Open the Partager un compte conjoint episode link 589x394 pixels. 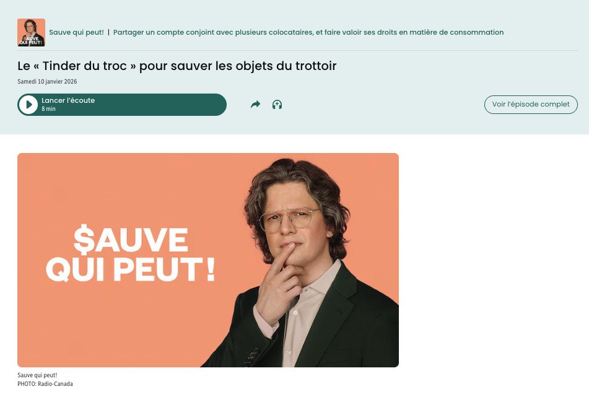pyautogui.click(x=308, y=32)
